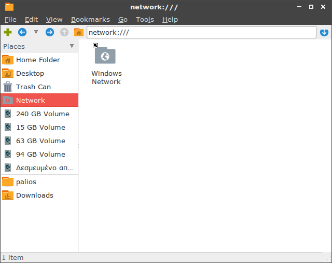Click the Downloads folder icon in sidebar
The width and height of the screenshot is (332, 263).
pos(8,195)
